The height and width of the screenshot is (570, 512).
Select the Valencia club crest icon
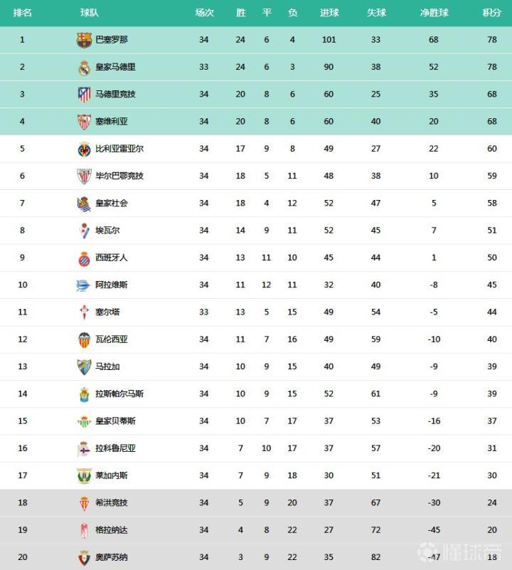click(84, 339)
